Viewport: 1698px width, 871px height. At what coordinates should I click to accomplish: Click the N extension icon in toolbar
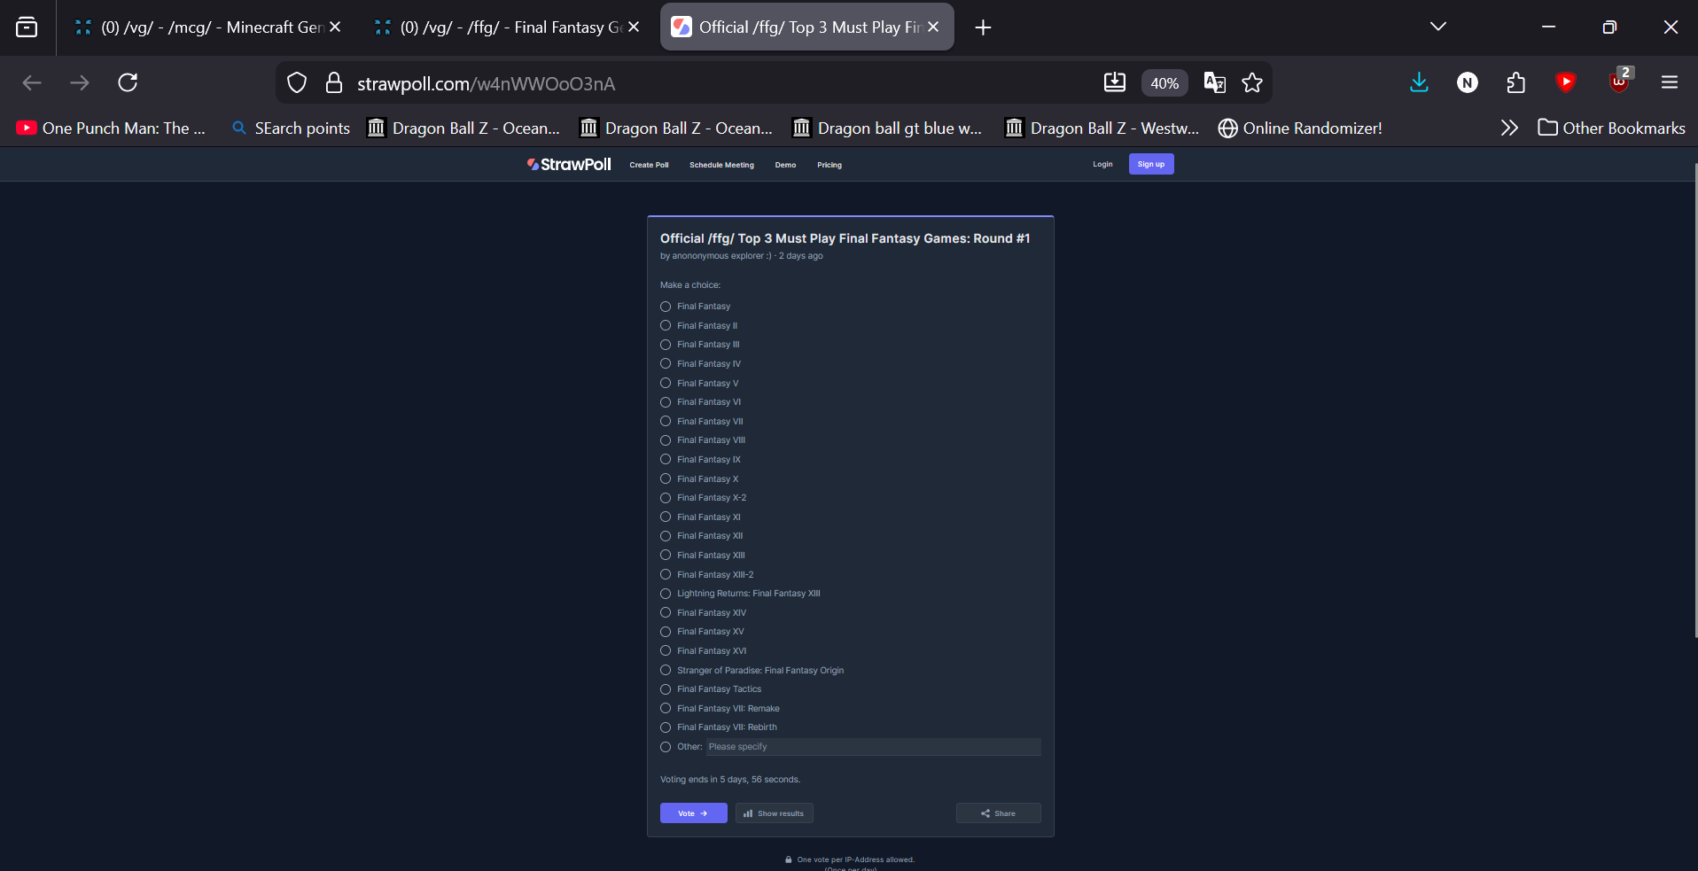(x=1468, y=83)
